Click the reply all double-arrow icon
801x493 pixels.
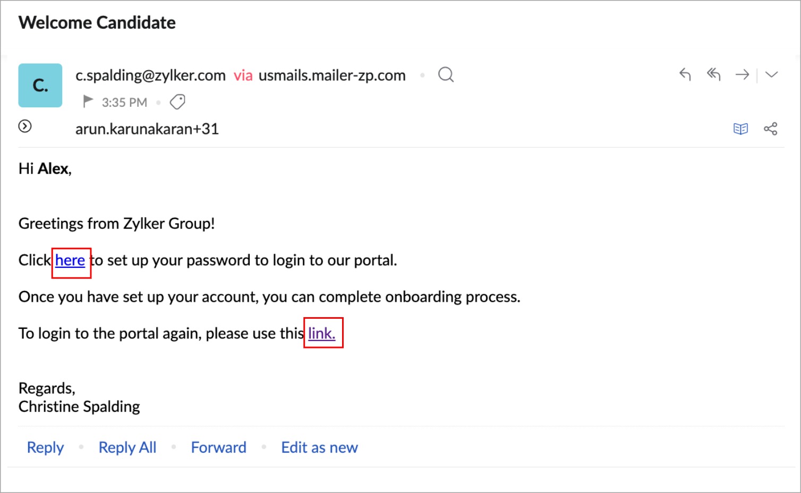coord(713,74)
